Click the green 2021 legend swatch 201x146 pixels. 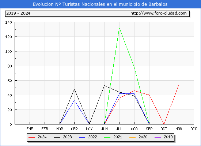(x=107, y=137)
